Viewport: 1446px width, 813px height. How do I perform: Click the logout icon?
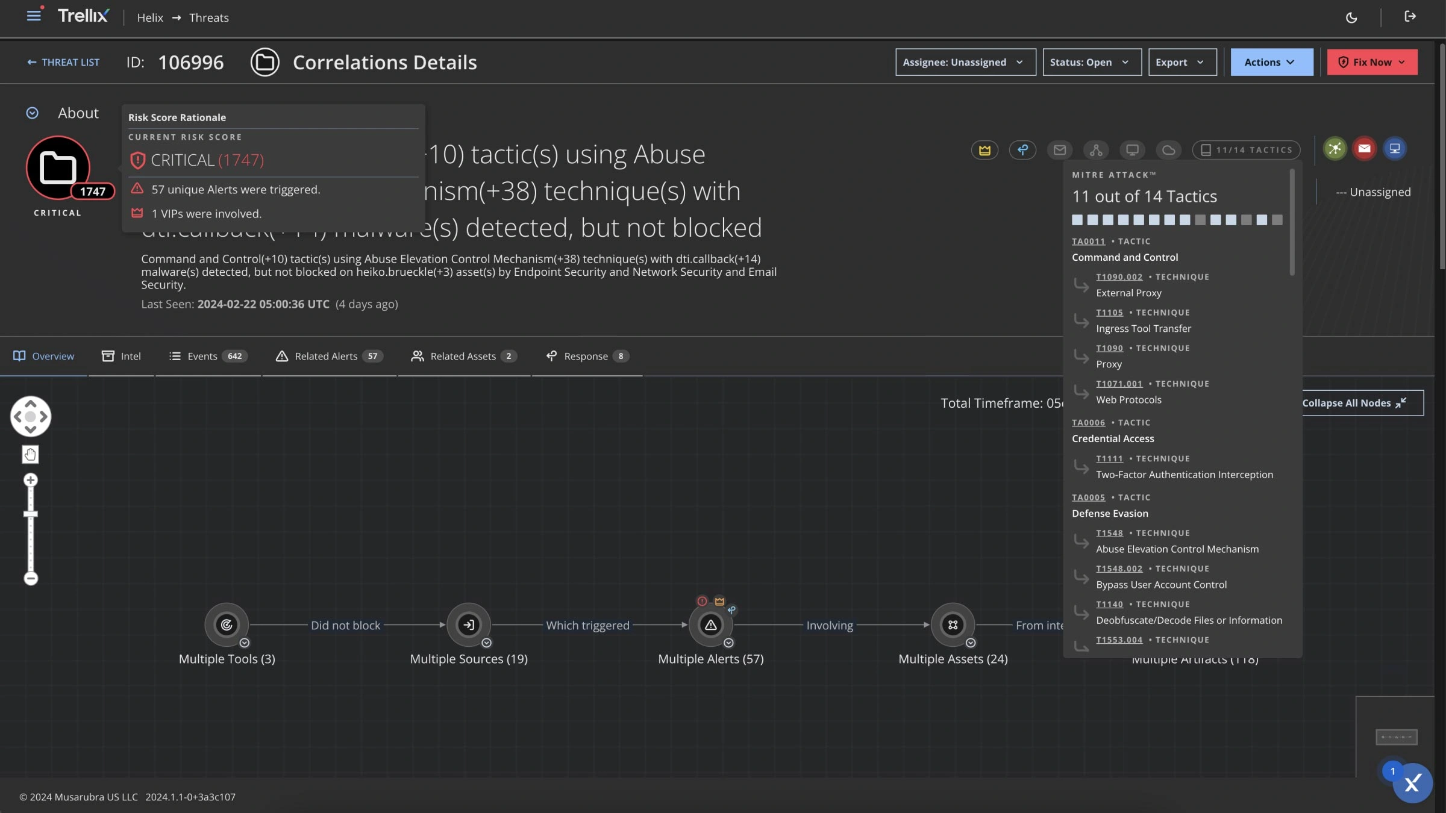click(x=1410, y=17)
